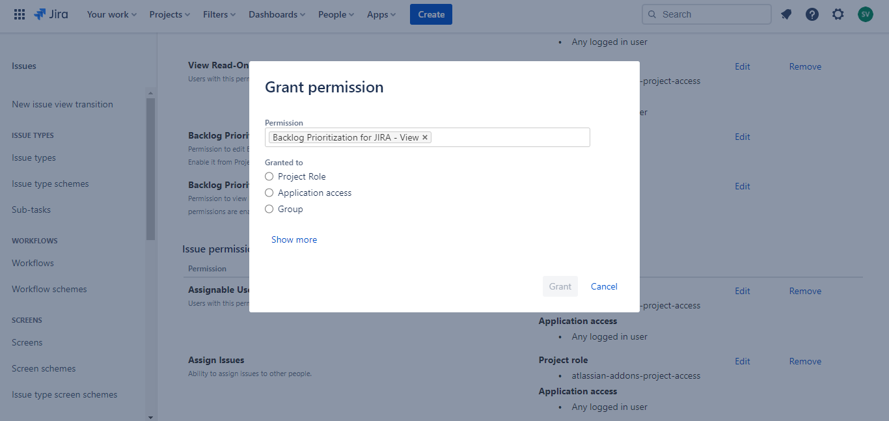This screenshot has height=421, width=889.
Task: Open the notifications icon
Action: pos(786,14)
